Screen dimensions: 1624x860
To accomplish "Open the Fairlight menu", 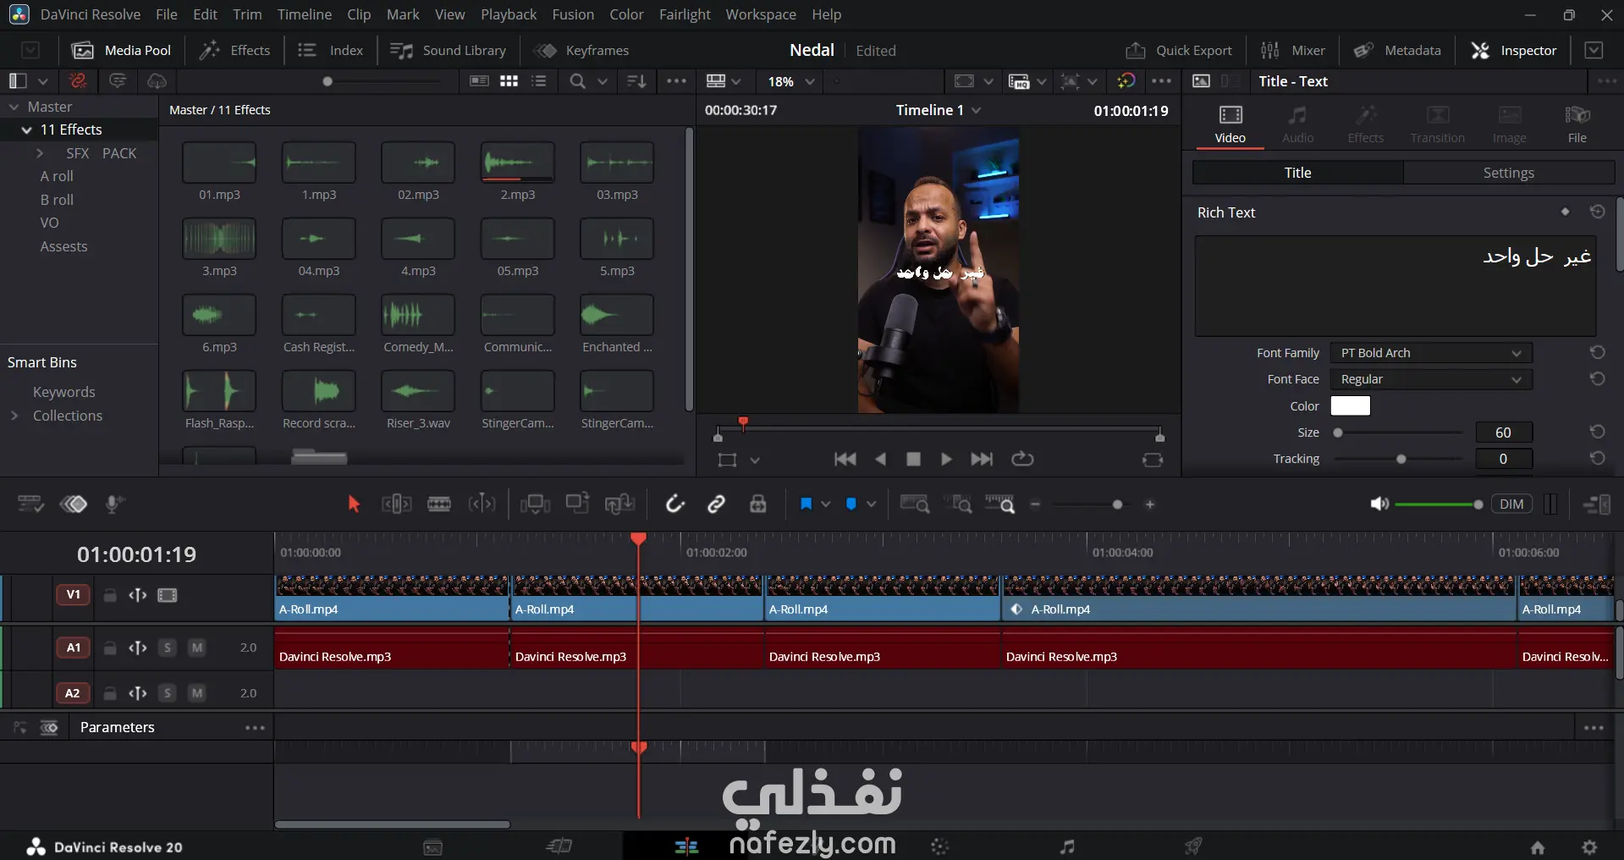I will [x=685, y=14].
